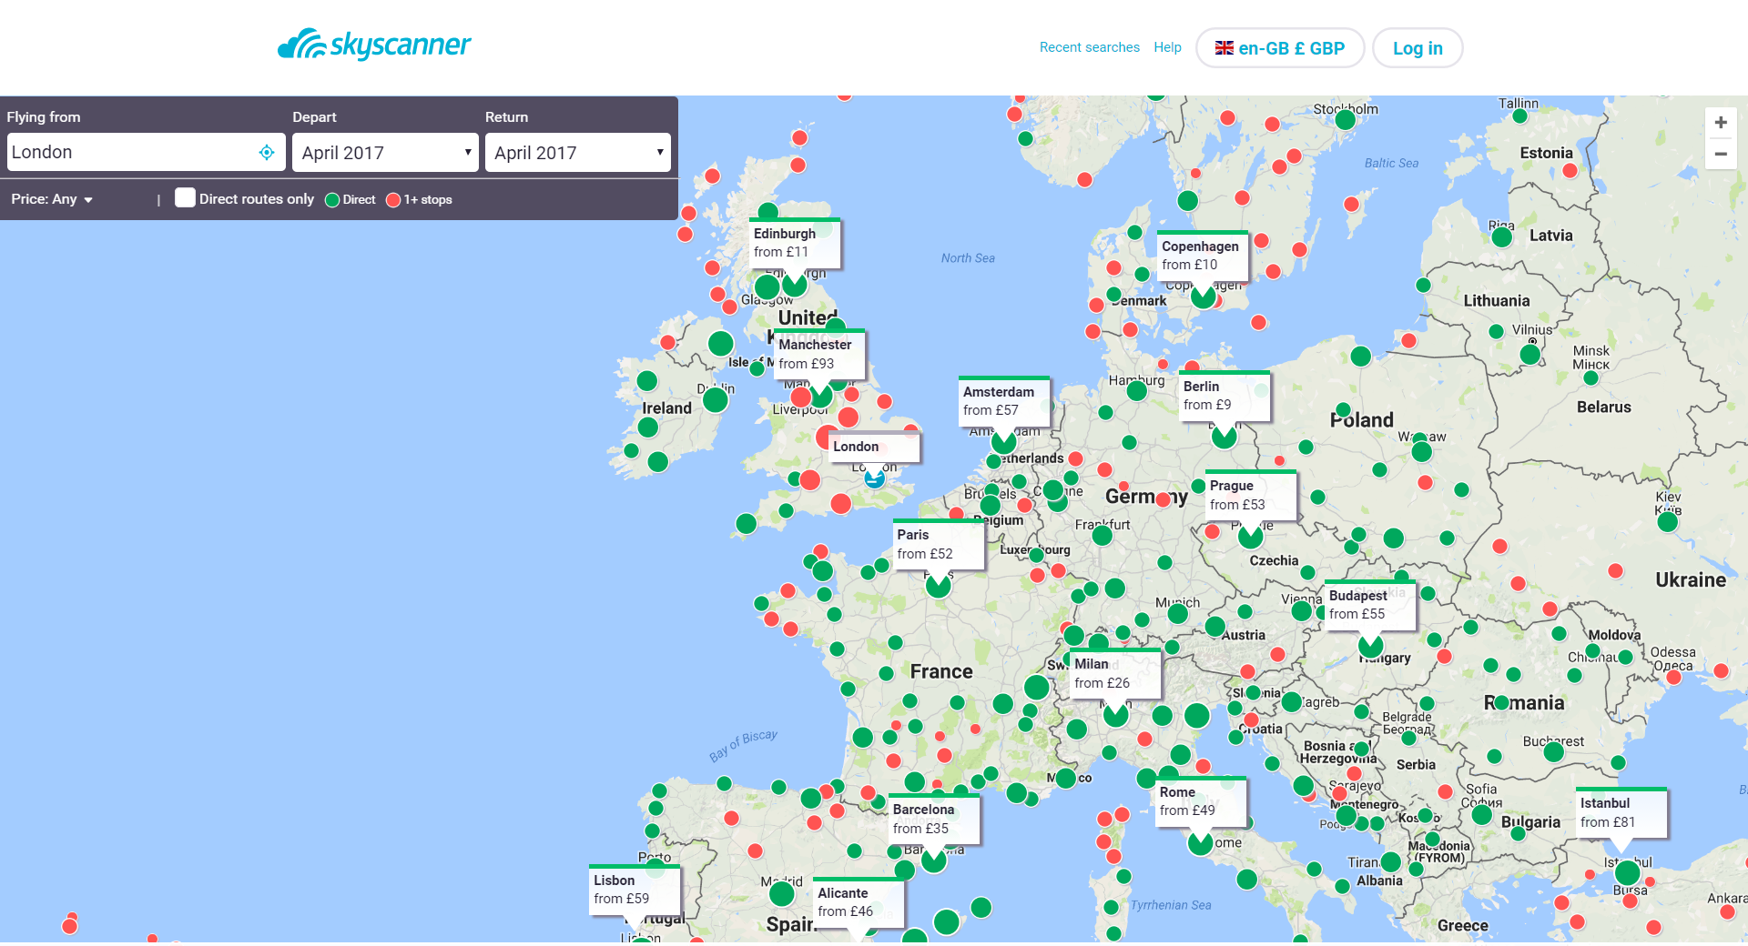
Task: Select the London origin map marker
Action: [875, 478]
